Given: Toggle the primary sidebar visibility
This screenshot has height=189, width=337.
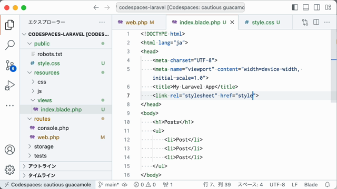Looking at the screenshot, I should click(295, 7).
